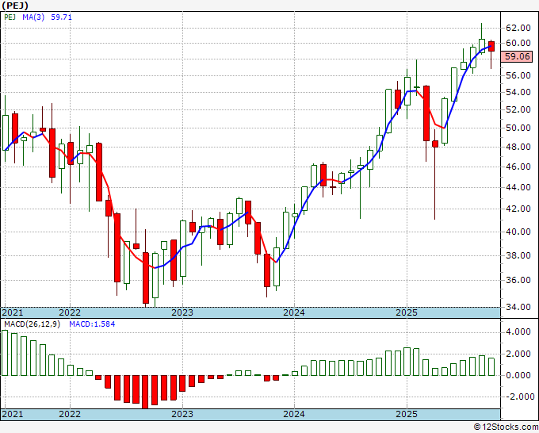The height and width of the screenshot is (433, 539).
Task: Click the 44.00 price axis label
Action: (518, 187)
